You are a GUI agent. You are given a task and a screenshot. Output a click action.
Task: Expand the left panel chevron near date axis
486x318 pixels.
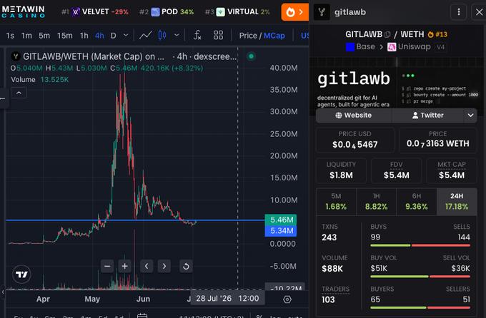coord(3,292)
